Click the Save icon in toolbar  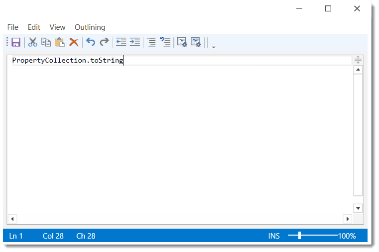click(16, 42)
